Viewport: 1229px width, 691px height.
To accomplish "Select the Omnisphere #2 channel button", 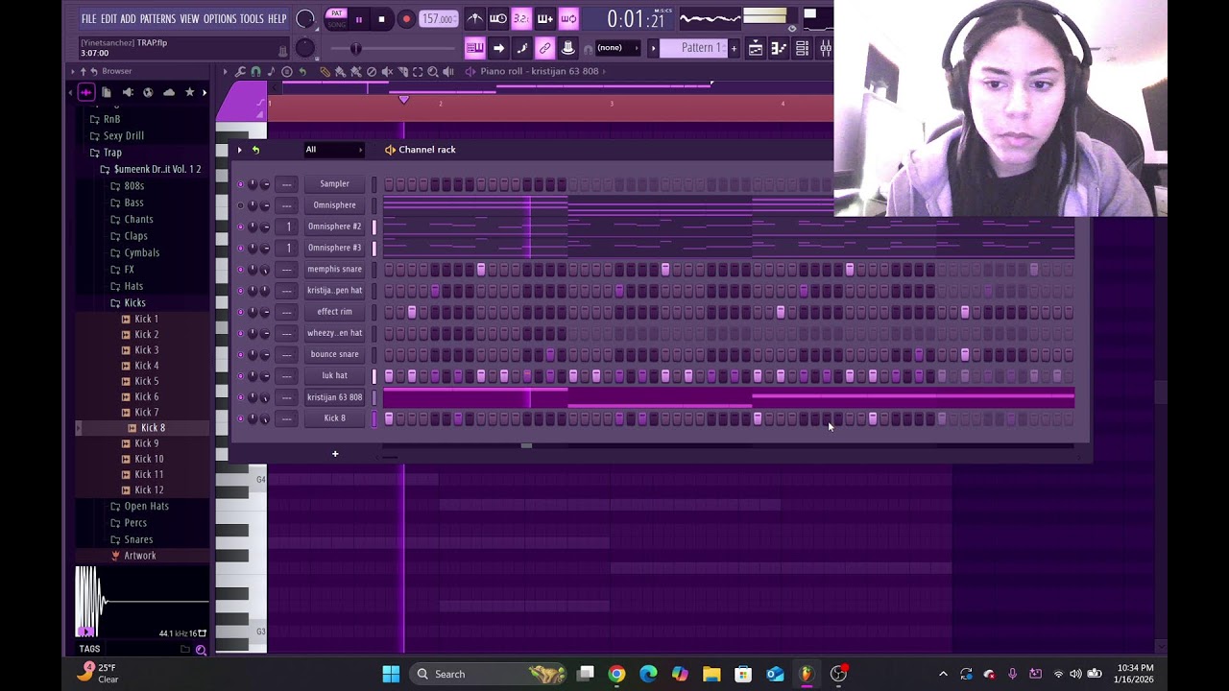I will point(334,226).
